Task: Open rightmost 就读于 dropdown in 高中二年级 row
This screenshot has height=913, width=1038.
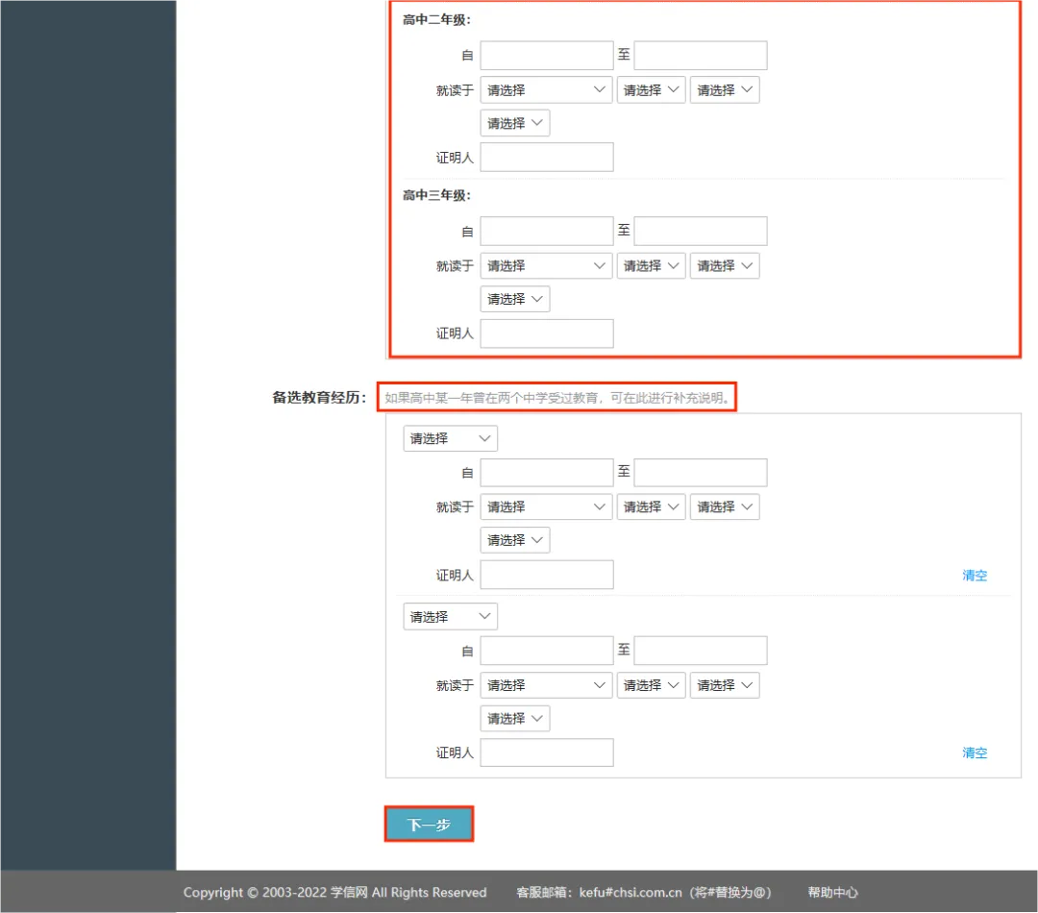Action: point(725,90)
